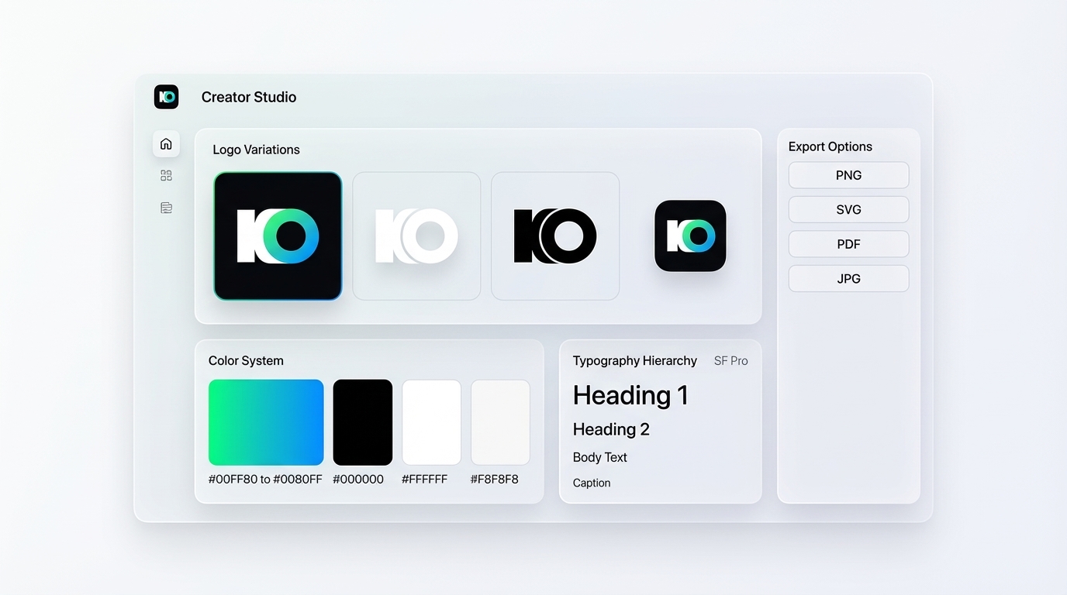Image resolution: width=1067 pixels, height=595 pixels.
Task: Select the green-to-blue gradient swatch
Action: (x=265, y=422)
